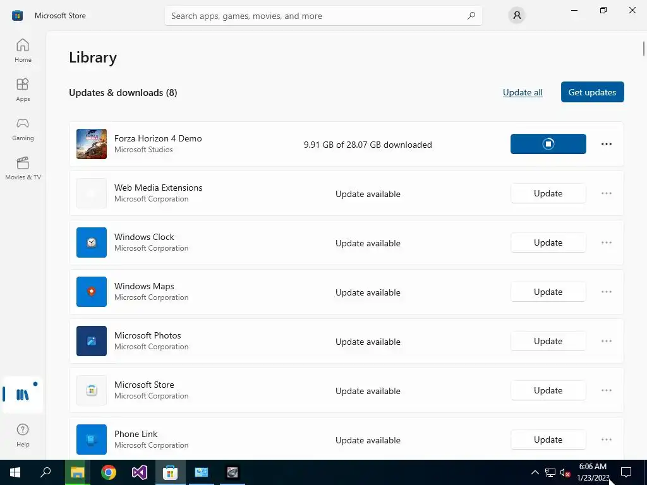Launch Google Chrome from taskbar
Image resolution: width=647 pixels, height=485 pixels.
point(109,472)
